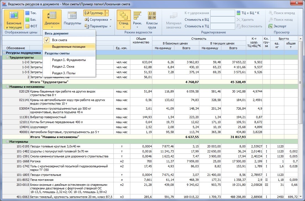Choose Выделенные позиции from the menu
305x201 pixels.
[68, 47]
